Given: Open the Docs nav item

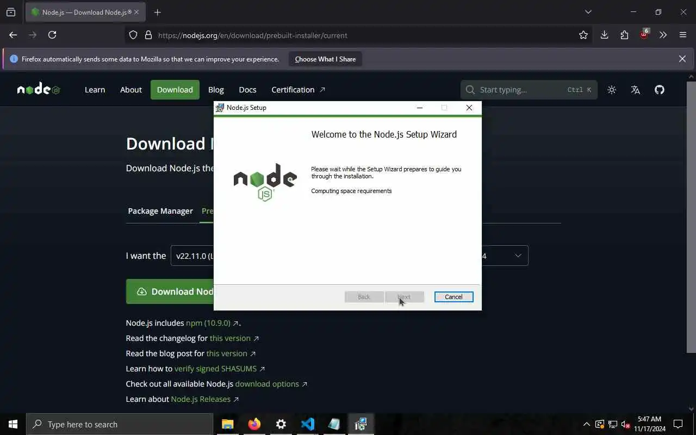Looking at the screenshot, I should 247,90.
